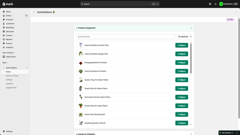
Task: Open Marketing in sidebar
Action: pyautogui.click(x=10, y=28)
